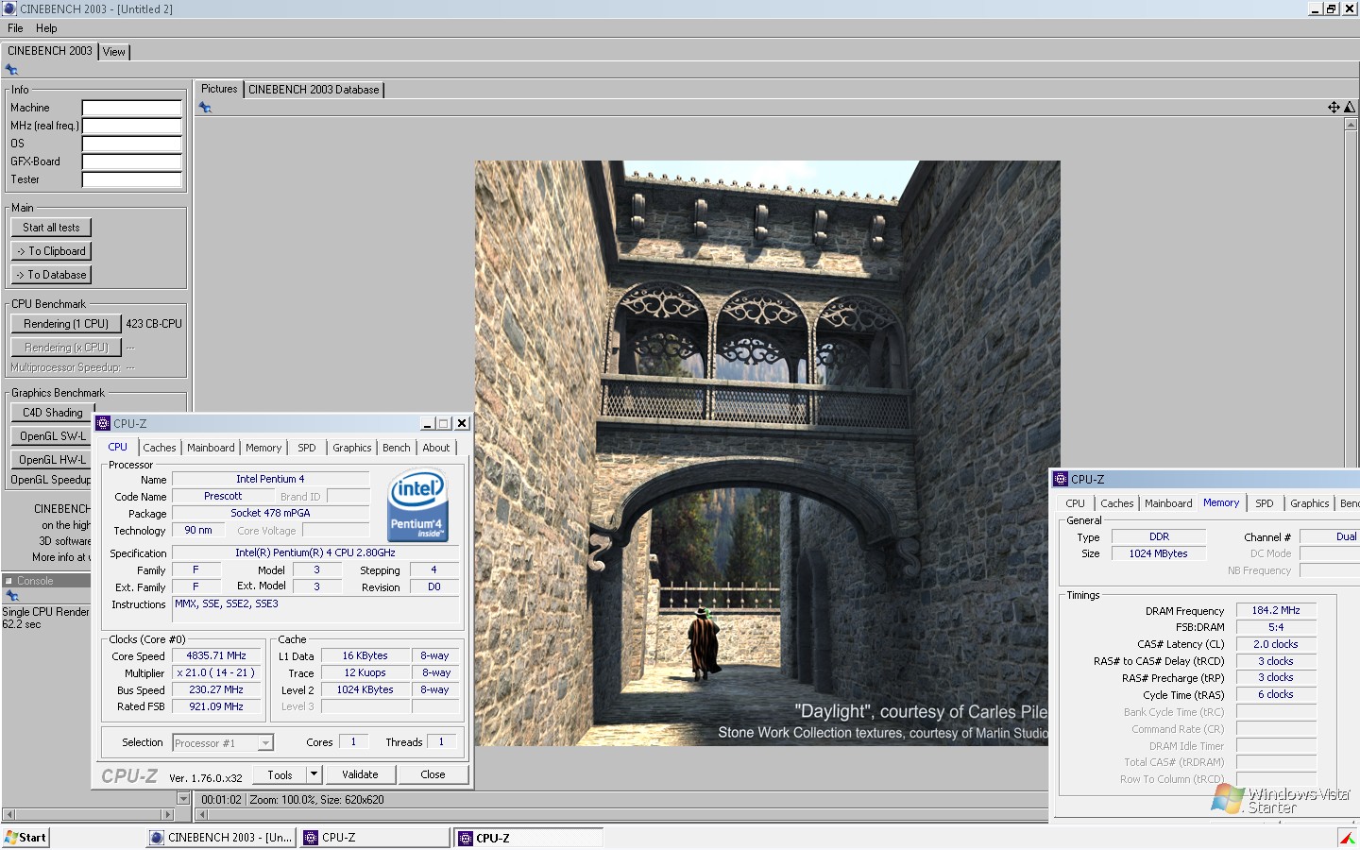Click the OS input field
The height and width of the screenshot is (850, 1360).
tap(132, 144)
